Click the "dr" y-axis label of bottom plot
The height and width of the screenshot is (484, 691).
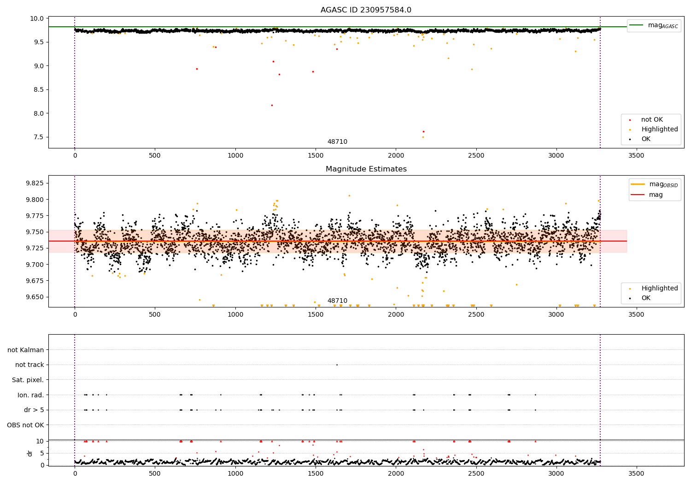pyautogui.click(x=30, y=453)
